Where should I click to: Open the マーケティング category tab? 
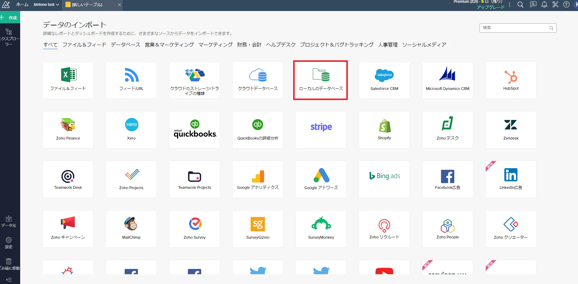215,45
